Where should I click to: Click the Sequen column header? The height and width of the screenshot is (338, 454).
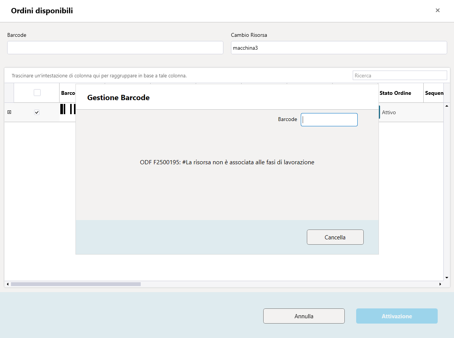(434, 93)
